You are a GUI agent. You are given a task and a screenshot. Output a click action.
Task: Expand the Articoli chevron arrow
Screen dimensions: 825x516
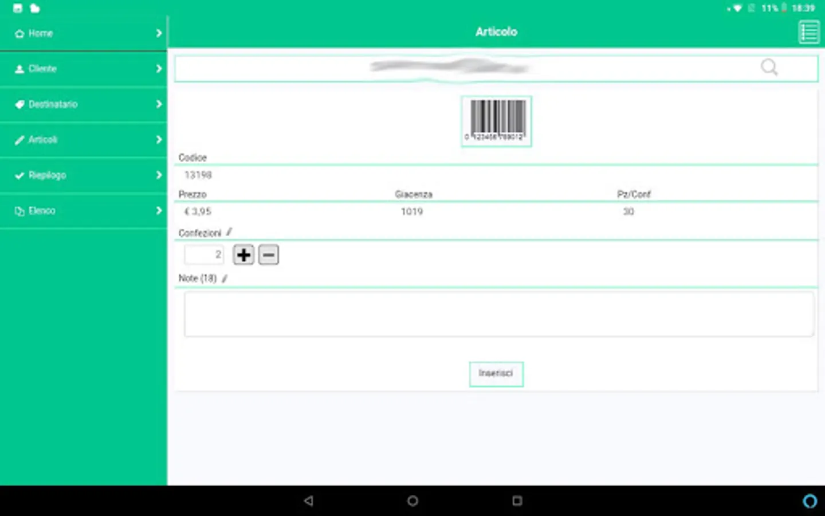coord(159,140)
